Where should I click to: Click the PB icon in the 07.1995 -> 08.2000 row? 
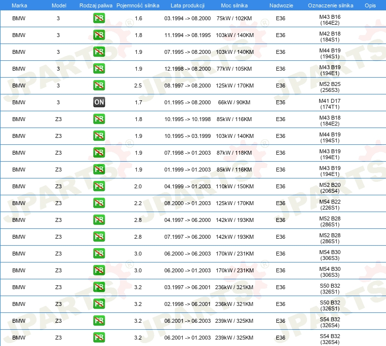coord(99,52)
